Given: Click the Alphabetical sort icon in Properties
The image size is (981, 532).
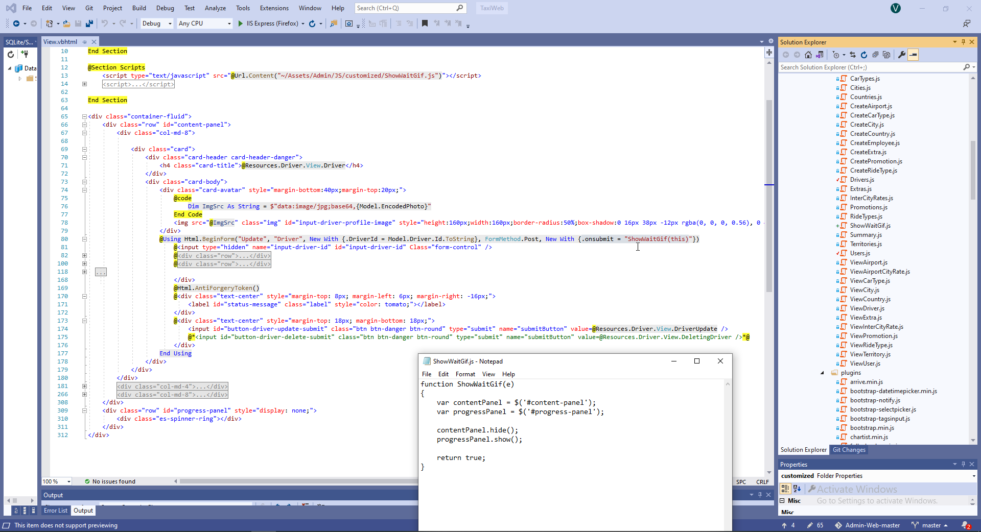Looking at the screenshot, I should (797, 489).
